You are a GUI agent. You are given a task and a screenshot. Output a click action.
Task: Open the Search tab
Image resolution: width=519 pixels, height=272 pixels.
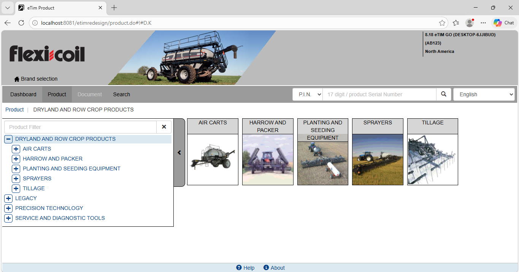pyautogui.click(x=122, y=94)
